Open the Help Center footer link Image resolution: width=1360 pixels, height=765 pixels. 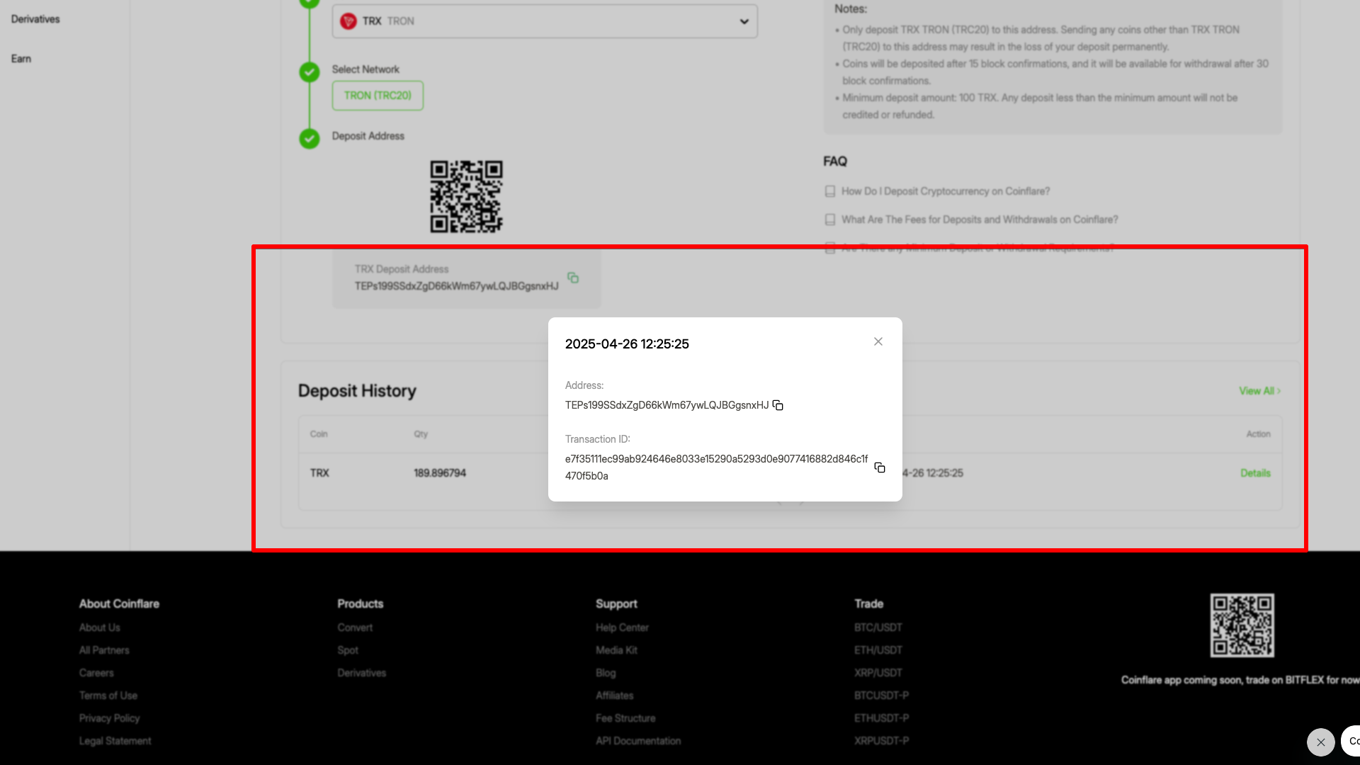coord(623,628)
